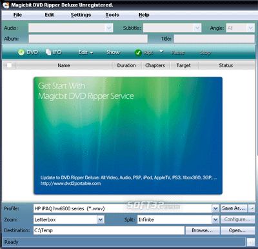Click the Chapters column header

click(155, 65)
